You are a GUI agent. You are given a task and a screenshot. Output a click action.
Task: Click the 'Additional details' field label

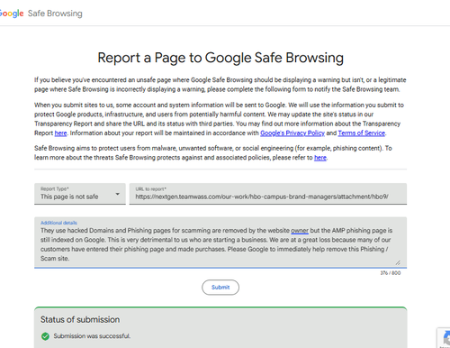click(x=58, y=223)
